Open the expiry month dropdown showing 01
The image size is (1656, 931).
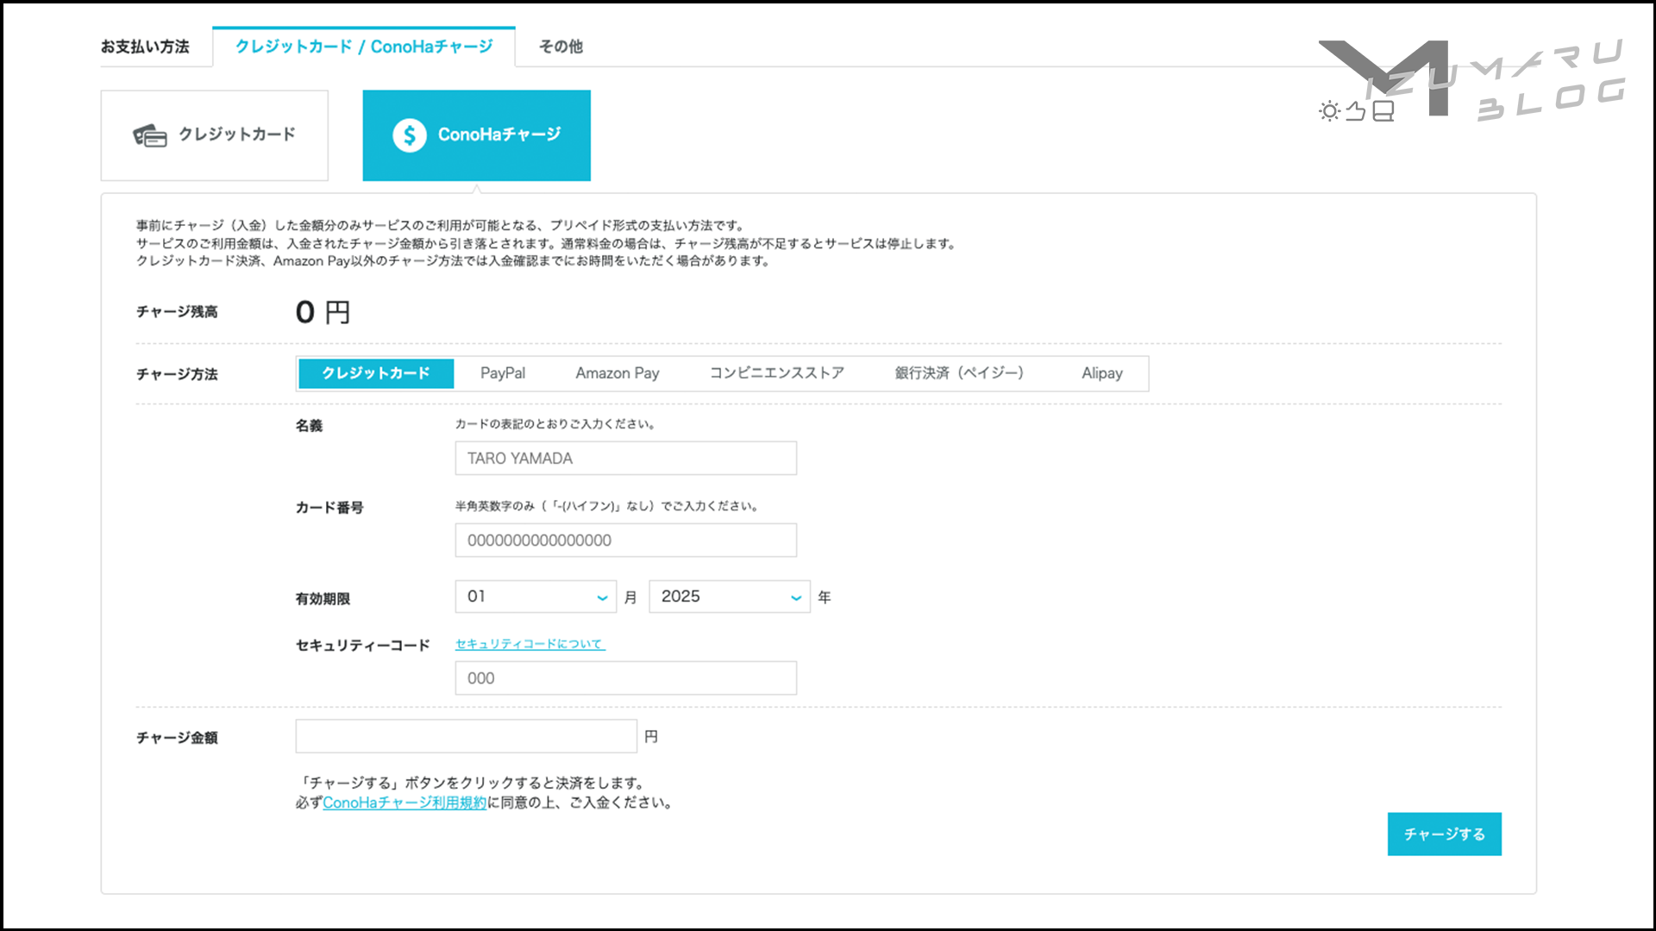[x=536, y=597]
